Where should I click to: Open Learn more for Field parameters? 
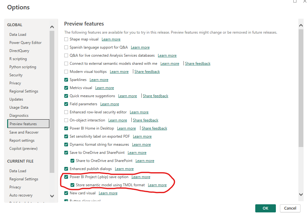pyautogui.click(x=110, y=104)
